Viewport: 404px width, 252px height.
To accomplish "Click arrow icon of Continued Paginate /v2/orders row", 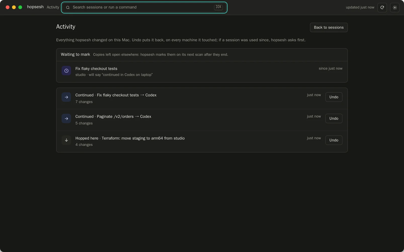I will pyautogui.click(x=66, y=119).
